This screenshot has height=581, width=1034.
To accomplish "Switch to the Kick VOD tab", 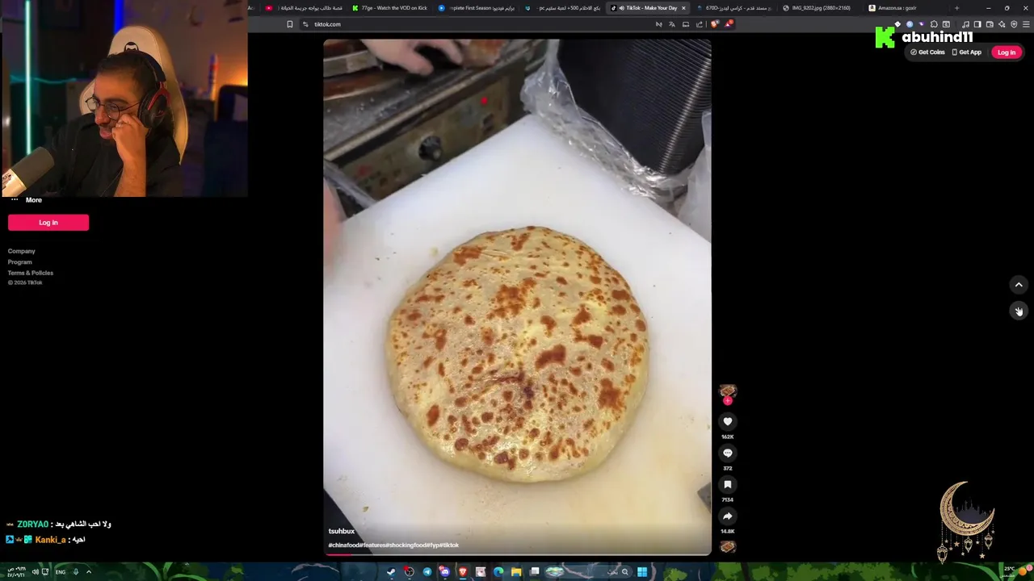I will coord(391,8).
